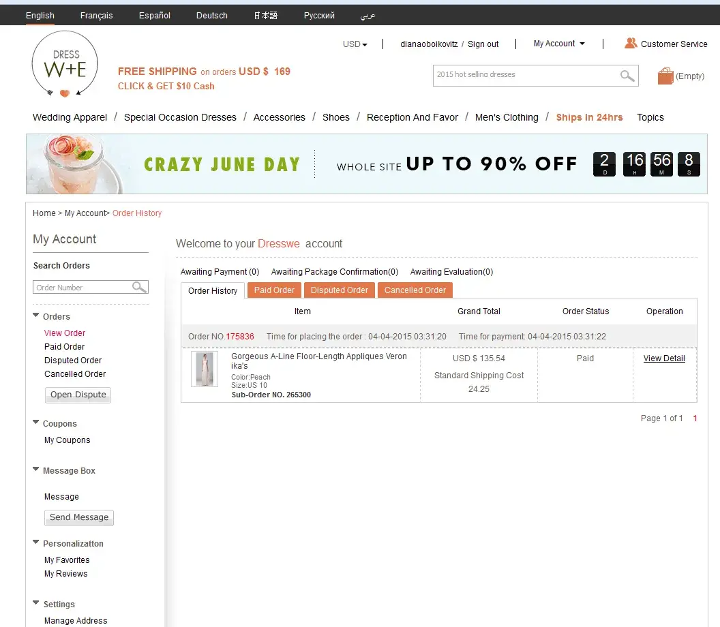Image resolution: width=720 pixels, height=627 pixels.
Task: Switch language to English
Action: click(x=40, y=15)
